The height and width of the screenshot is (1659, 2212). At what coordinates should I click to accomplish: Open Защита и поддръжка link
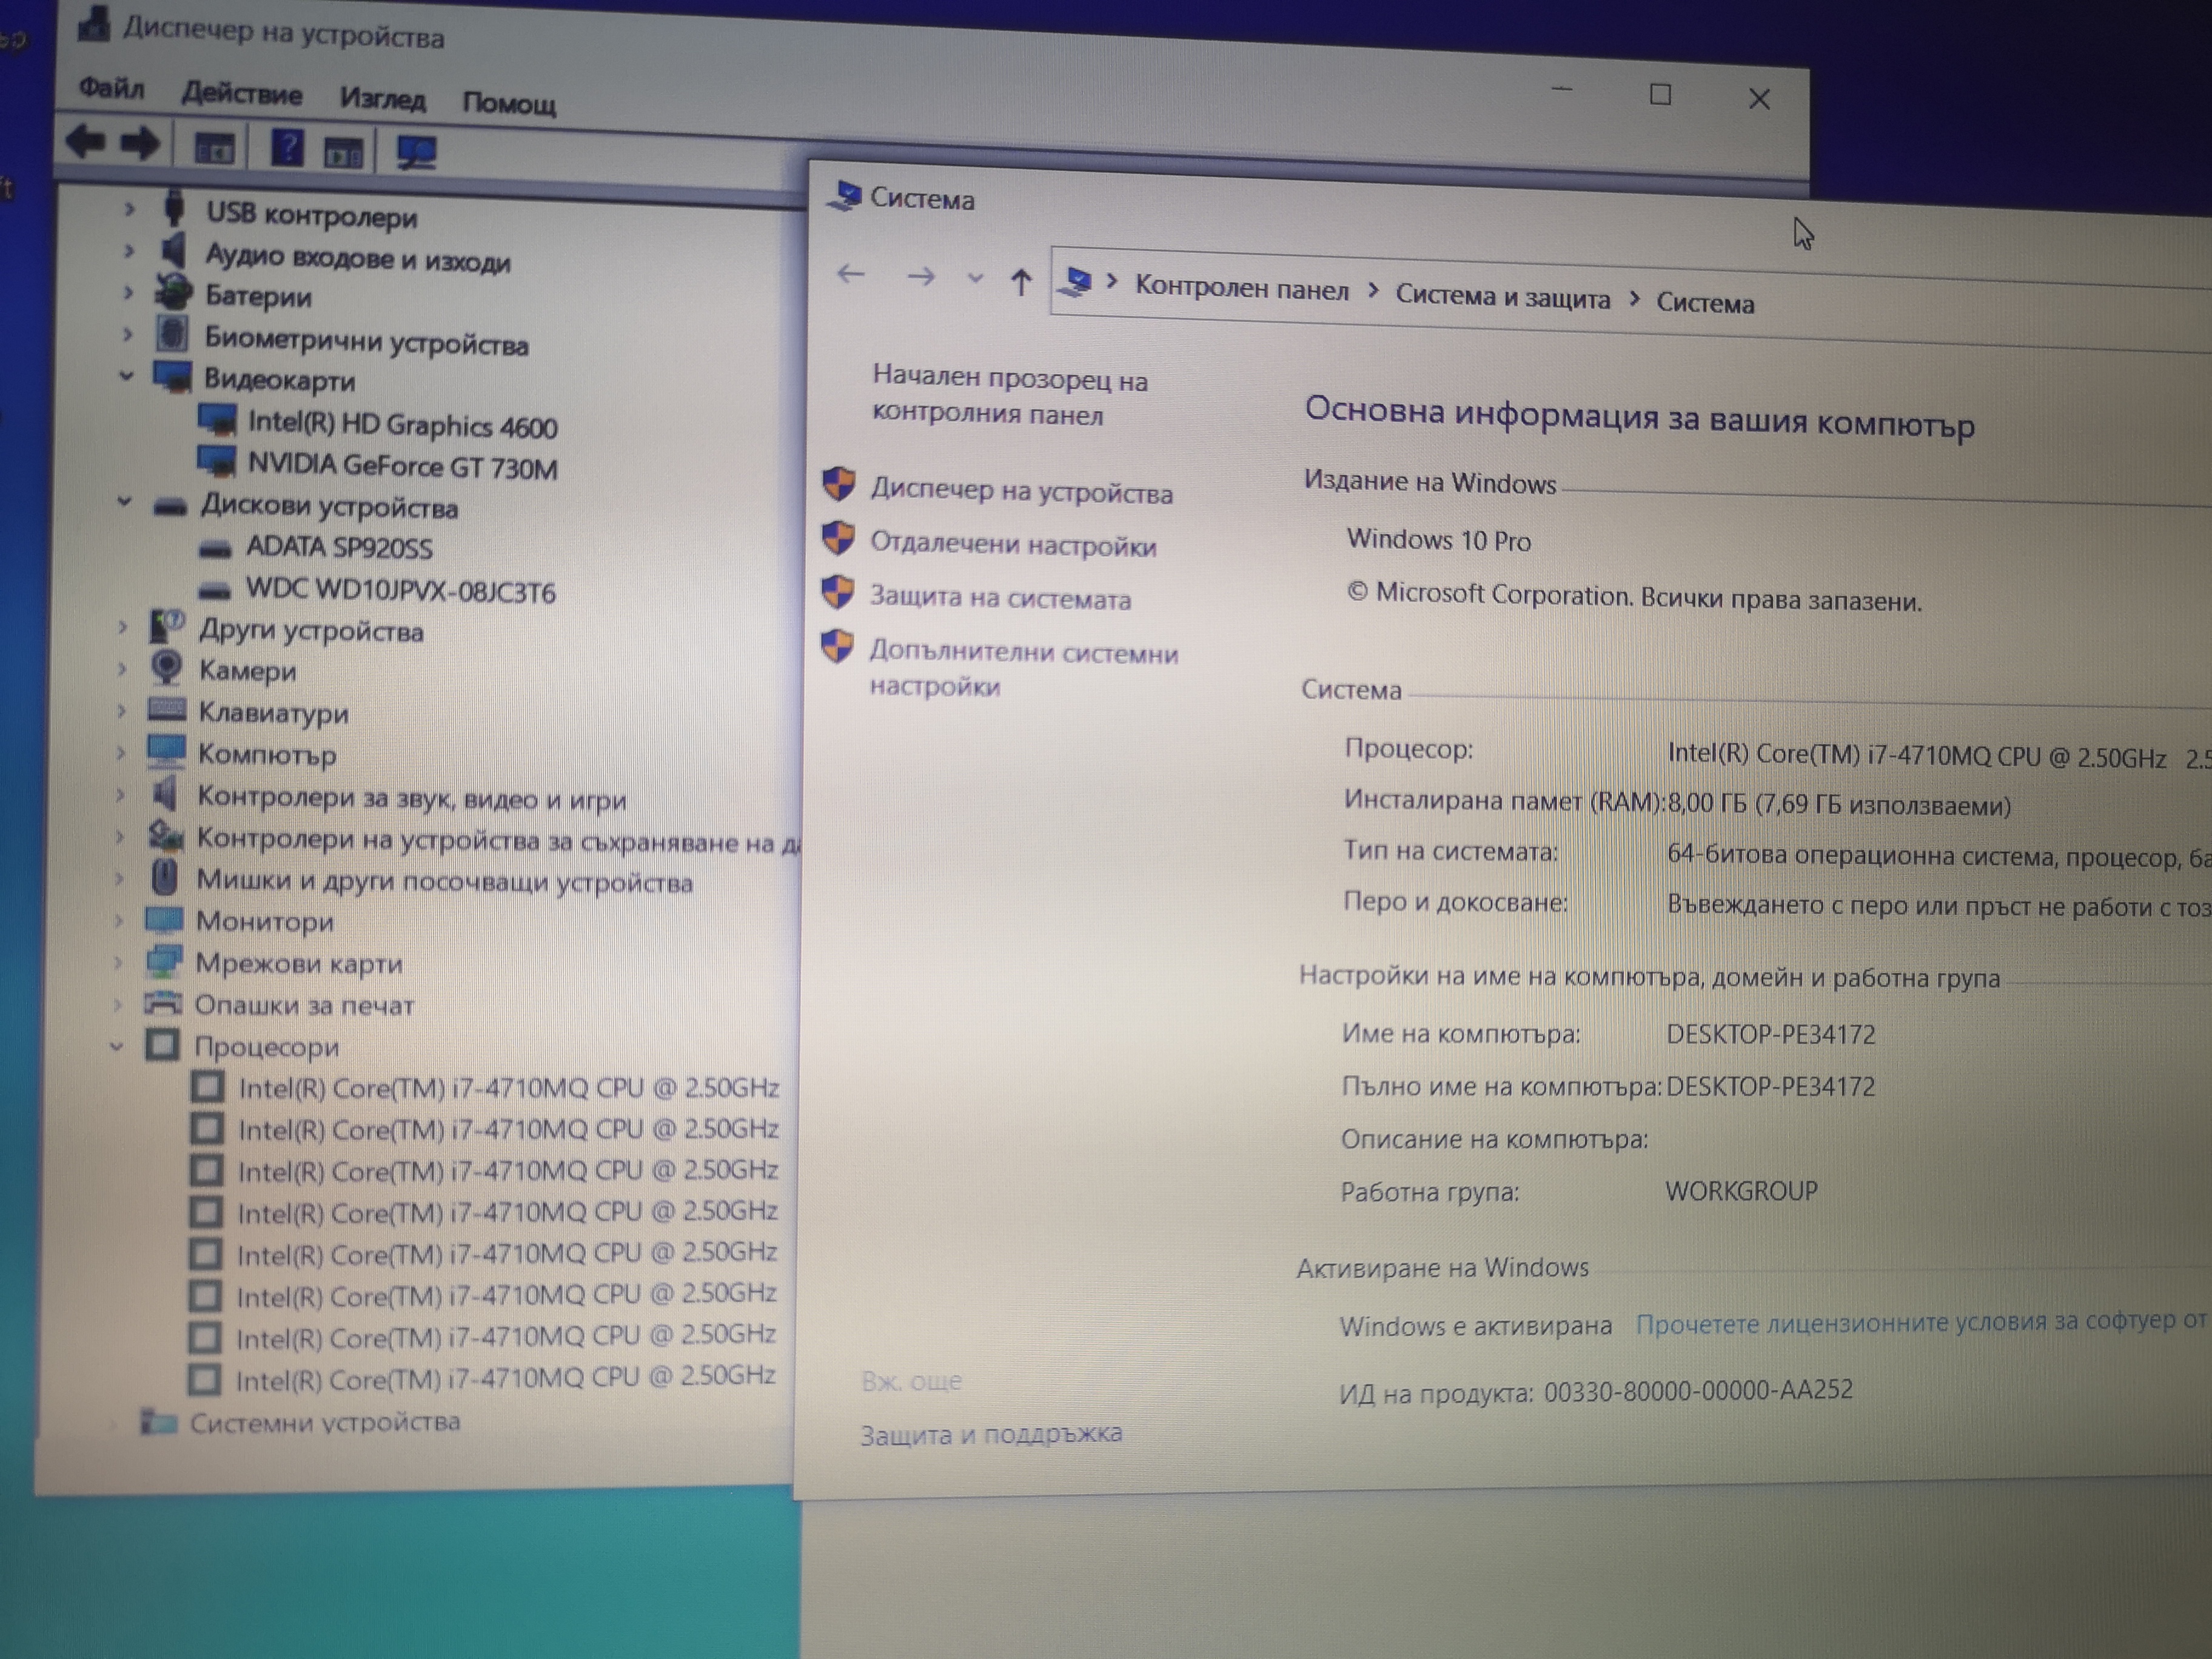point(991,1433)
